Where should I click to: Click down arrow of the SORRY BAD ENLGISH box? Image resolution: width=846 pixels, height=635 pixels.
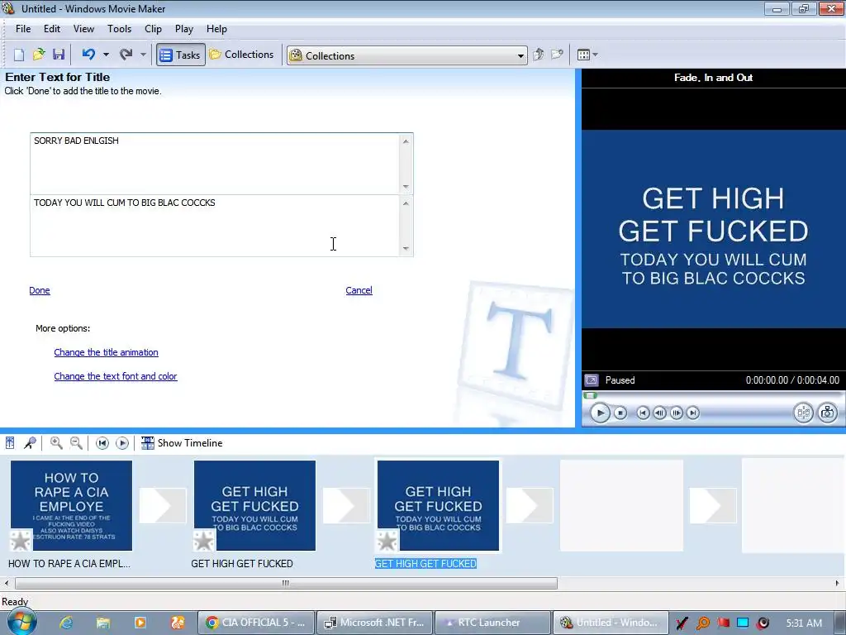pos(406,187)
